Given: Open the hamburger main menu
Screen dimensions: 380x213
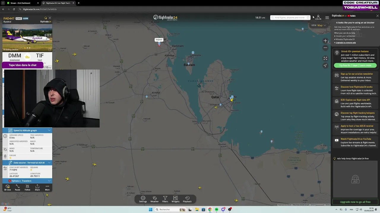Looking at the screenshot, I should point(327,17).
